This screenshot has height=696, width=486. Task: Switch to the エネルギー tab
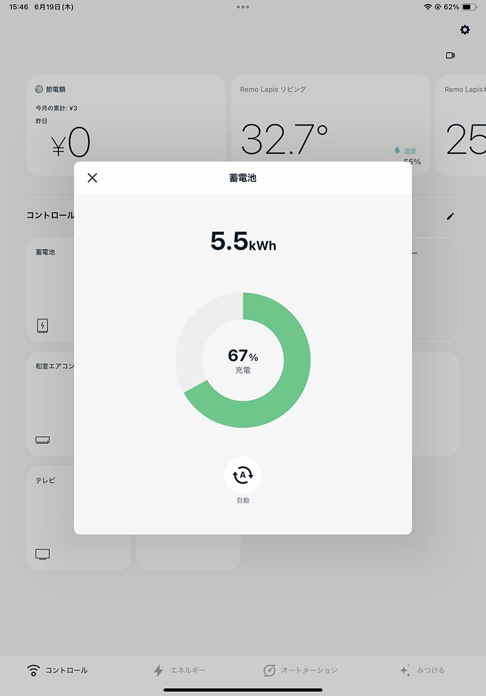coord(179,670)
